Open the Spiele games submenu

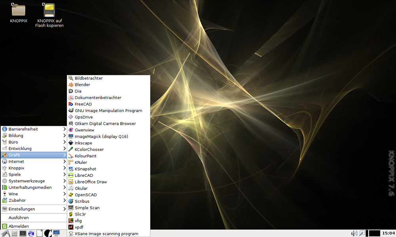pos(34,175)
